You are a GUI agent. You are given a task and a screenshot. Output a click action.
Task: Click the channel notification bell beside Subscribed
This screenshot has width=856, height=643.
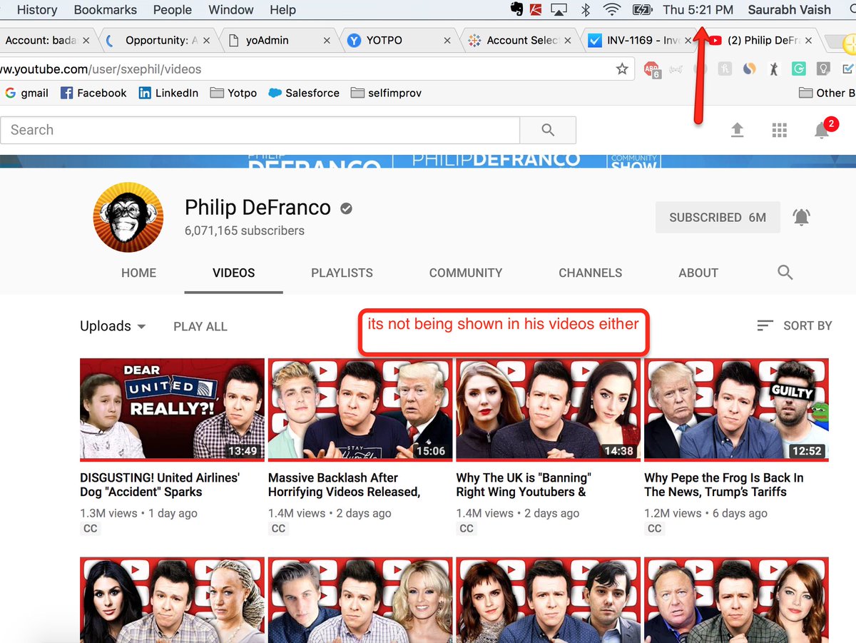pos(802,218)
